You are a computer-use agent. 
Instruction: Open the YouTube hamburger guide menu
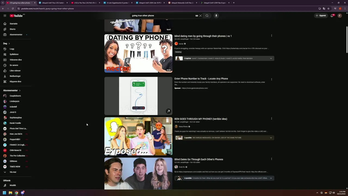click(5, 16)
